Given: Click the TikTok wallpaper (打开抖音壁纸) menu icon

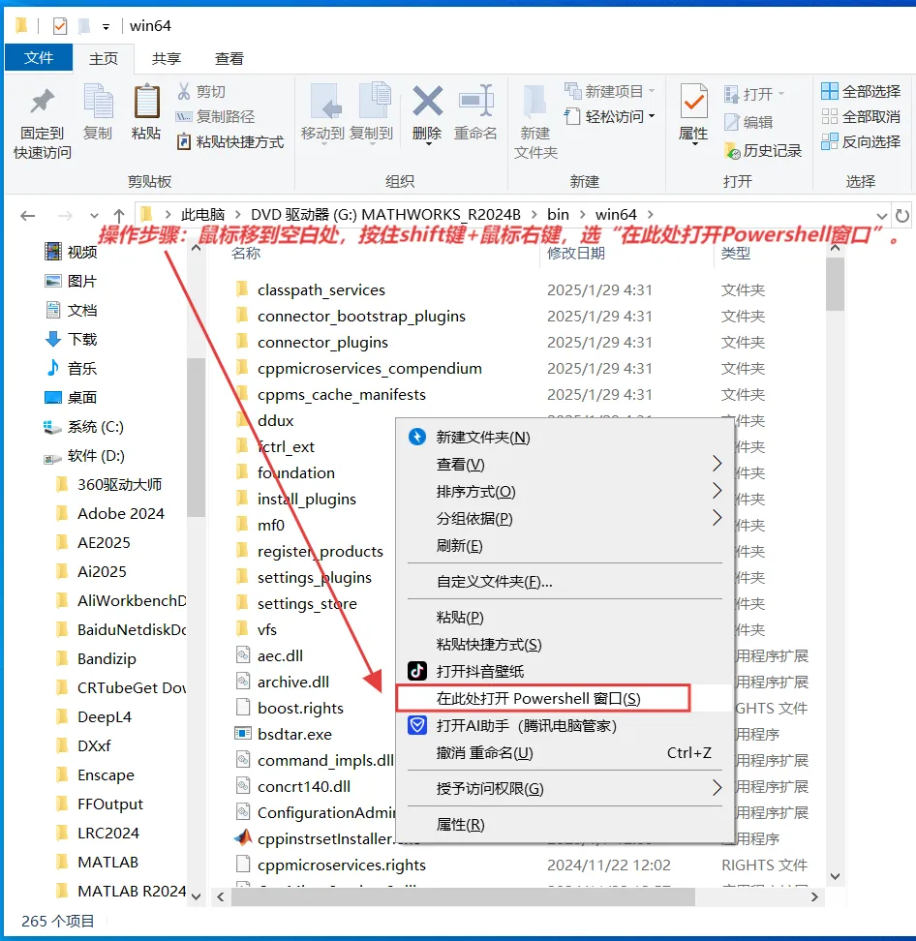Looking at the screenshot, I should click(x=417, y=671).
